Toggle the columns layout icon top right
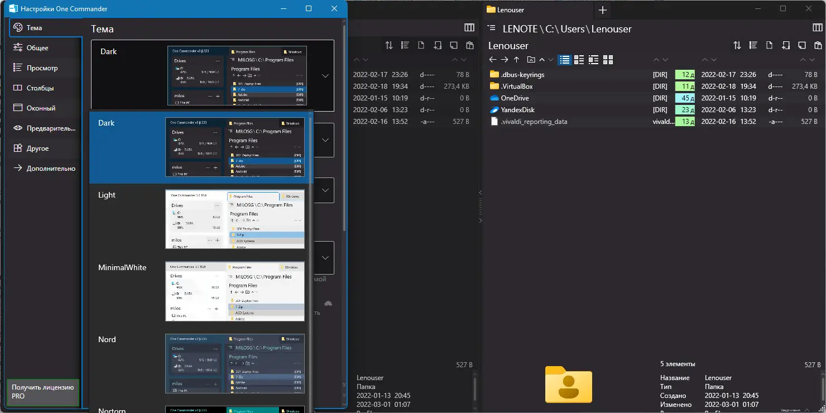 pyautogui.click(x=818, y=28)
